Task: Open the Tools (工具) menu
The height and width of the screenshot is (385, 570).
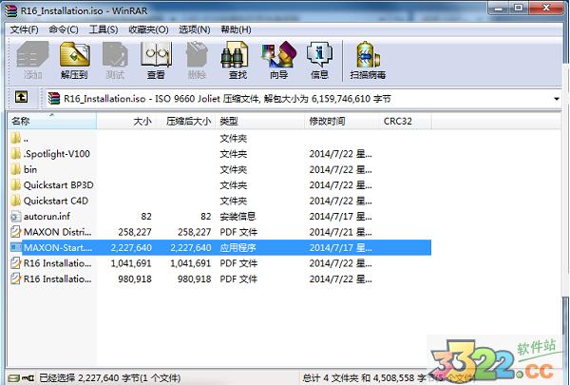Action: (x=104, y=29)
